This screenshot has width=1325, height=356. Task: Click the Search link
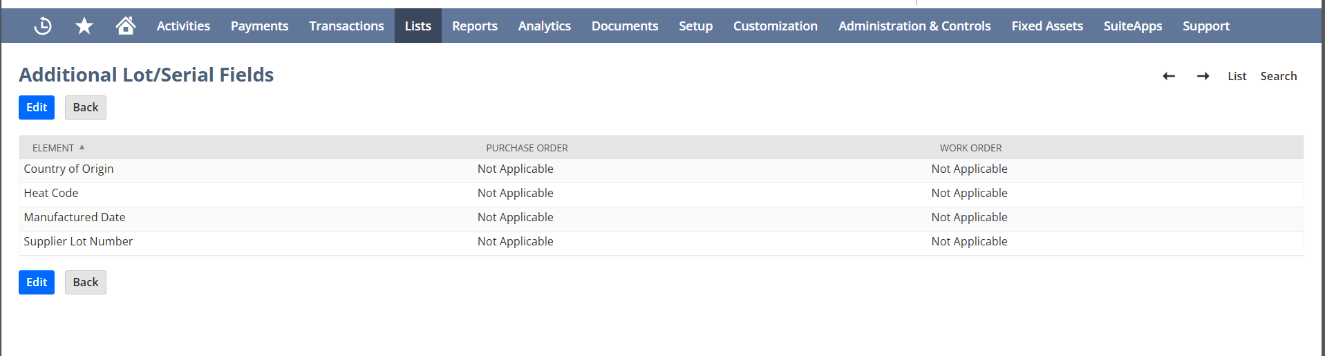pyautogui.click(x=1278, y=76)
